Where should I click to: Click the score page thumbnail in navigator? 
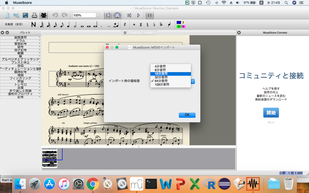click(49, 158)
